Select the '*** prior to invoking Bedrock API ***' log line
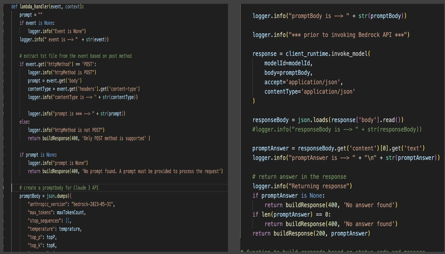445x254 pixels. 331,35
